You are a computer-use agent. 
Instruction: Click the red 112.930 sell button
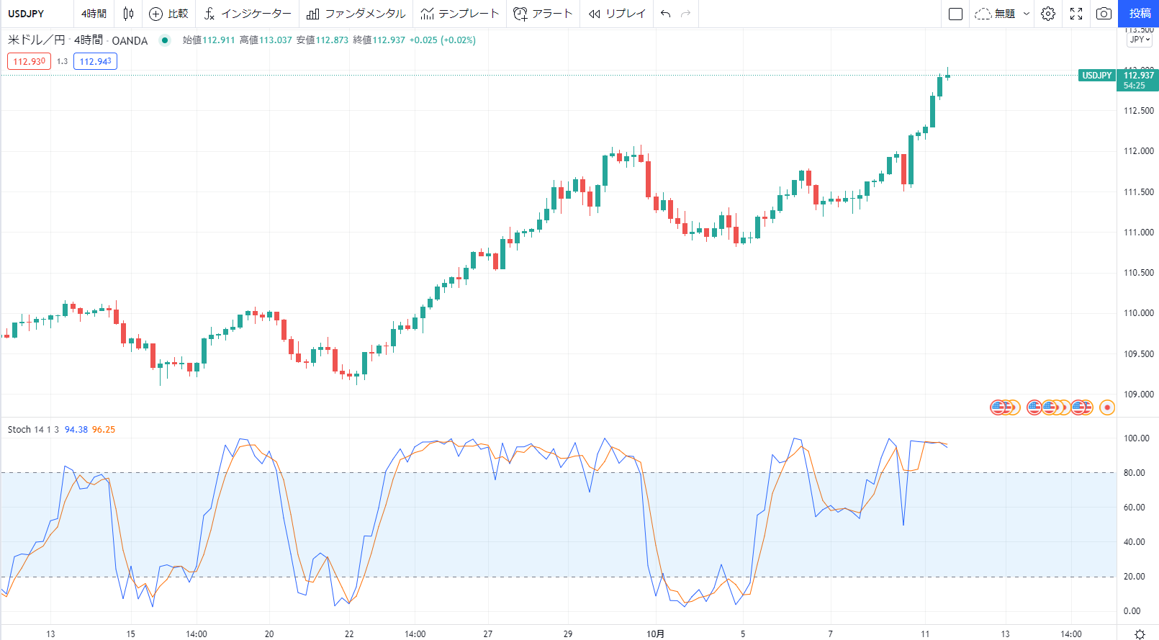coord(30,61)
